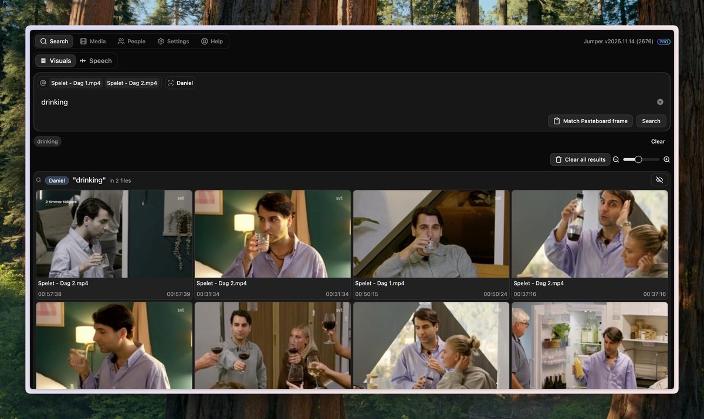This screenshot has height=419, width=704.
Task: Click inside the drinking search input field
Action: pyautogui.click(x=235, y=101)
